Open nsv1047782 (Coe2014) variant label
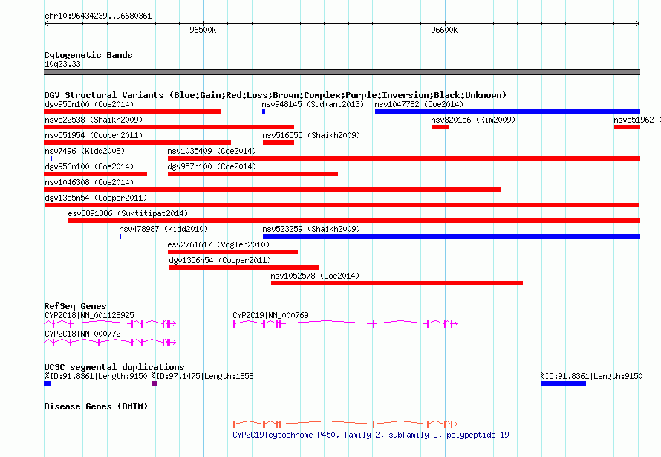 (419, 104)
